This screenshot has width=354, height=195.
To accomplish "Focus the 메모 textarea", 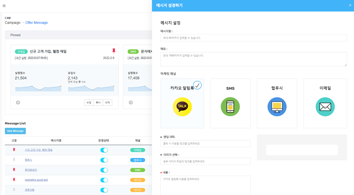I will click(x=253, y=59).
